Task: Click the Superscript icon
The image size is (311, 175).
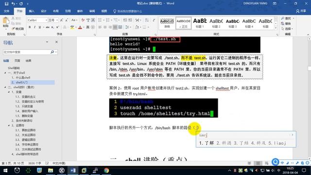Action: [57, 27]
